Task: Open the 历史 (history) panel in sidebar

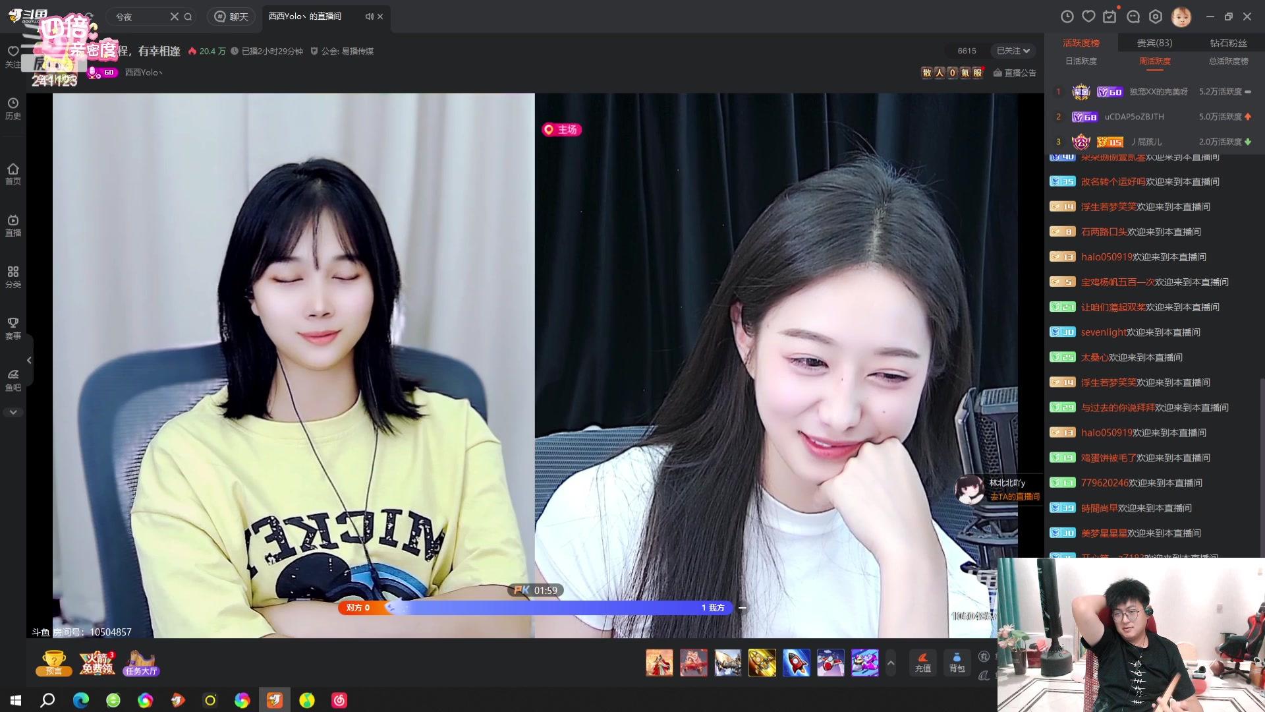Action: click(13, 107)
